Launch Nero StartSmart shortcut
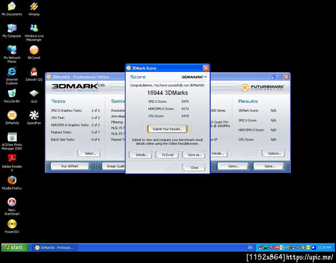336x263 pixels. pyautogui.click(x=12, y=206)
